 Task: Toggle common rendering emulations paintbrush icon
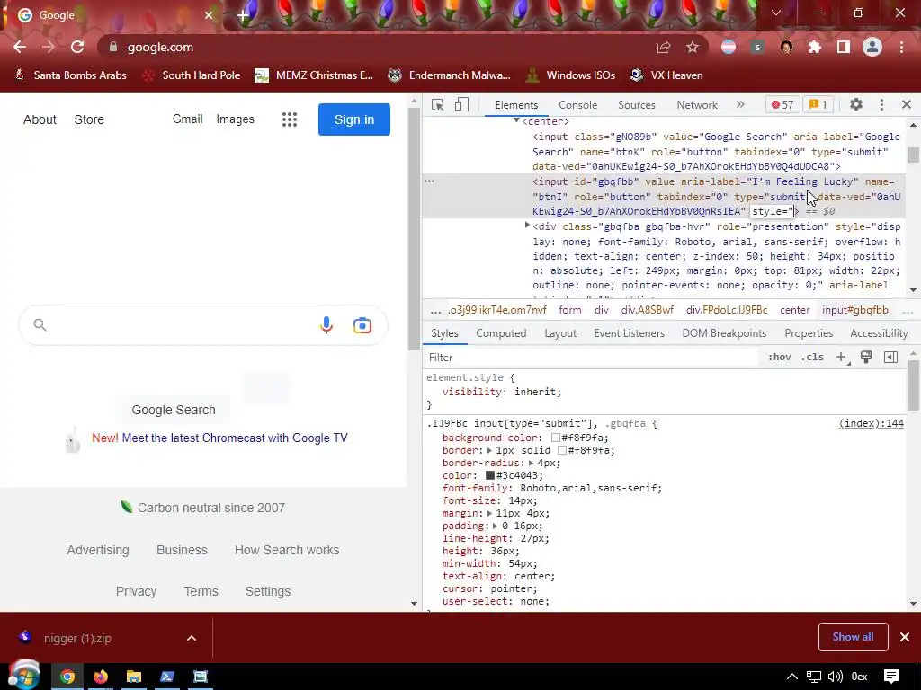point(866,358)
